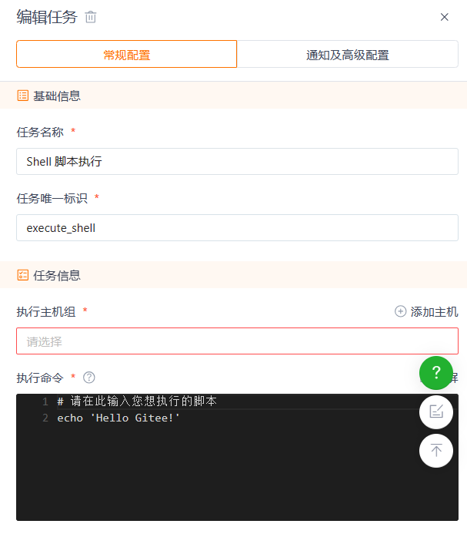Screen dimensions: 467x534
Task: Click line number 1 in editor gutter
Action: coord(45,401)
